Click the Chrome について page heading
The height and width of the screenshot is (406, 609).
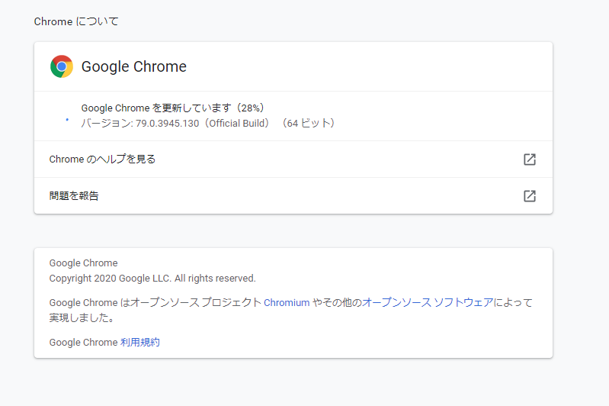(x=76, y=21)
